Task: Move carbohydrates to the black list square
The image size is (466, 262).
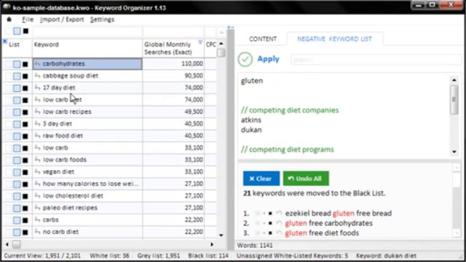Action: click(26, 64)
